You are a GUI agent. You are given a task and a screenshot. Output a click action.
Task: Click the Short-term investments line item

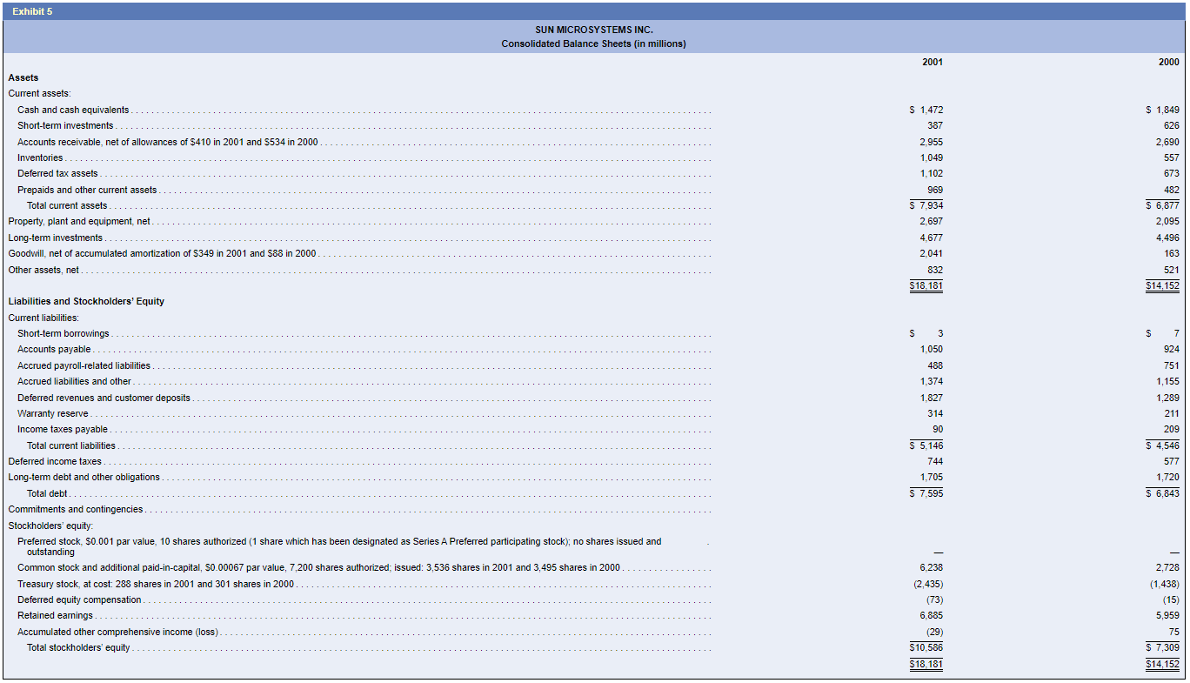[x=65, y=125]
